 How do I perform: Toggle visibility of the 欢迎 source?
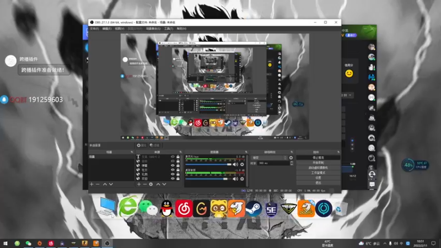coord(173,179)
